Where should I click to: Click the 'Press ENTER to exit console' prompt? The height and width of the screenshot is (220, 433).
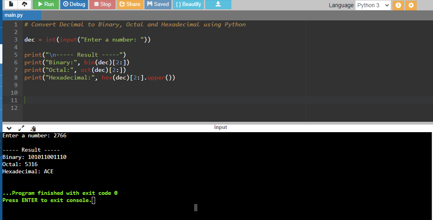pyautogui.click(x=47, y=200)
